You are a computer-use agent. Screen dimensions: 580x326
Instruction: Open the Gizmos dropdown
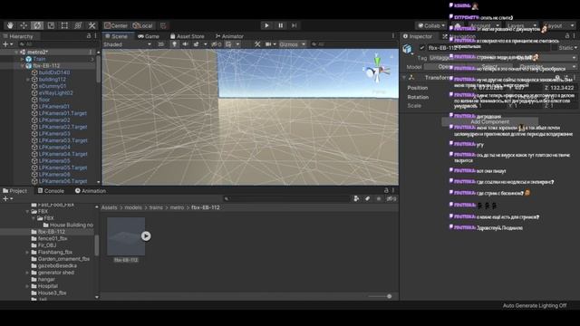pyautogui.click(x=292, y=44)
